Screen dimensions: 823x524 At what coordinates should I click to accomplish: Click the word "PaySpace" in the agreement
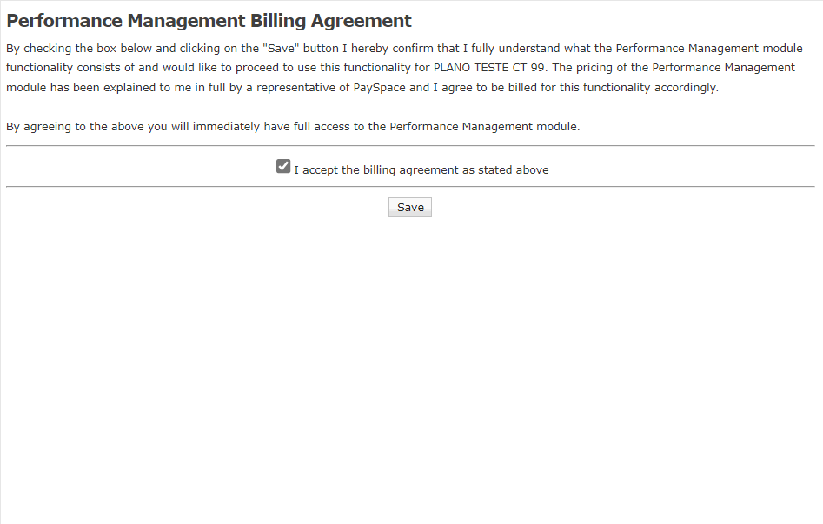[x=380, y=87]
